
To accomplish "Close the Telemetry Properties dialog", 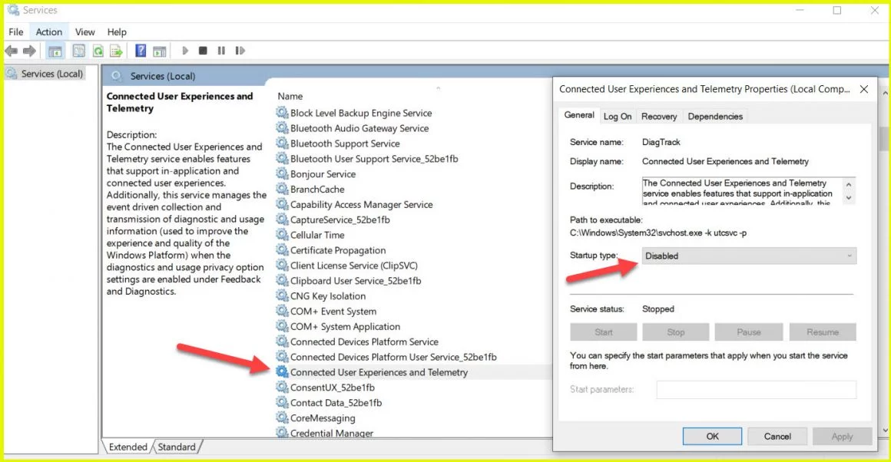I will click(x=863, y=89).
